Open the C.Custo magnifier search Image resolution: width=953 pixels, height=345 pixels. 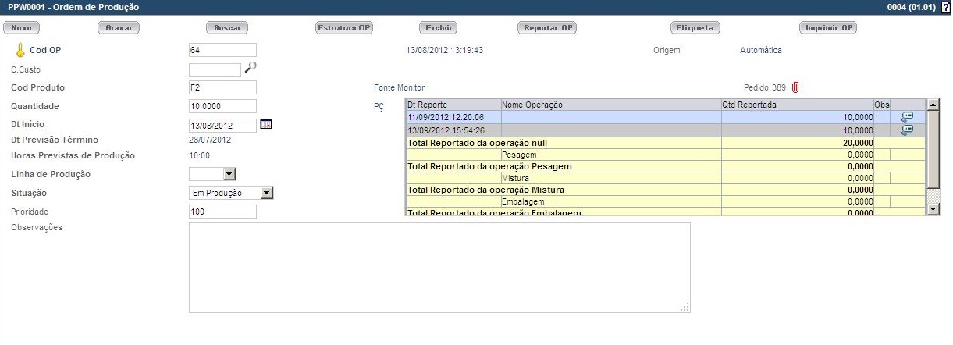coord(251,68)
